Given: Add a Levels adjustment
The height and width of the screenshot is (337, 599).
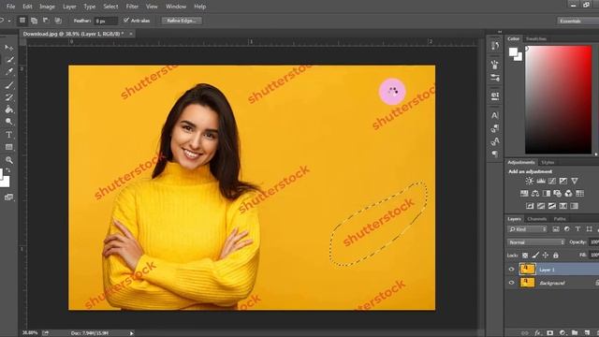Looking at the screenshot, I should pos(541,181).
